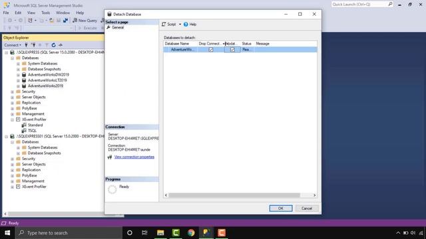The image size is (426, 239).
Task: Open the Help menu in SSMS menu bar
Action: (x=80, y=13)
